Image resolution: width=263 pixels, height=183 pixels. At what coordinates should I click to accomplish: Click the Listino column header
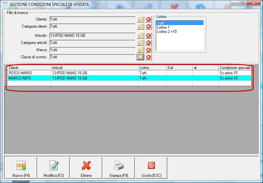[152, 68]
